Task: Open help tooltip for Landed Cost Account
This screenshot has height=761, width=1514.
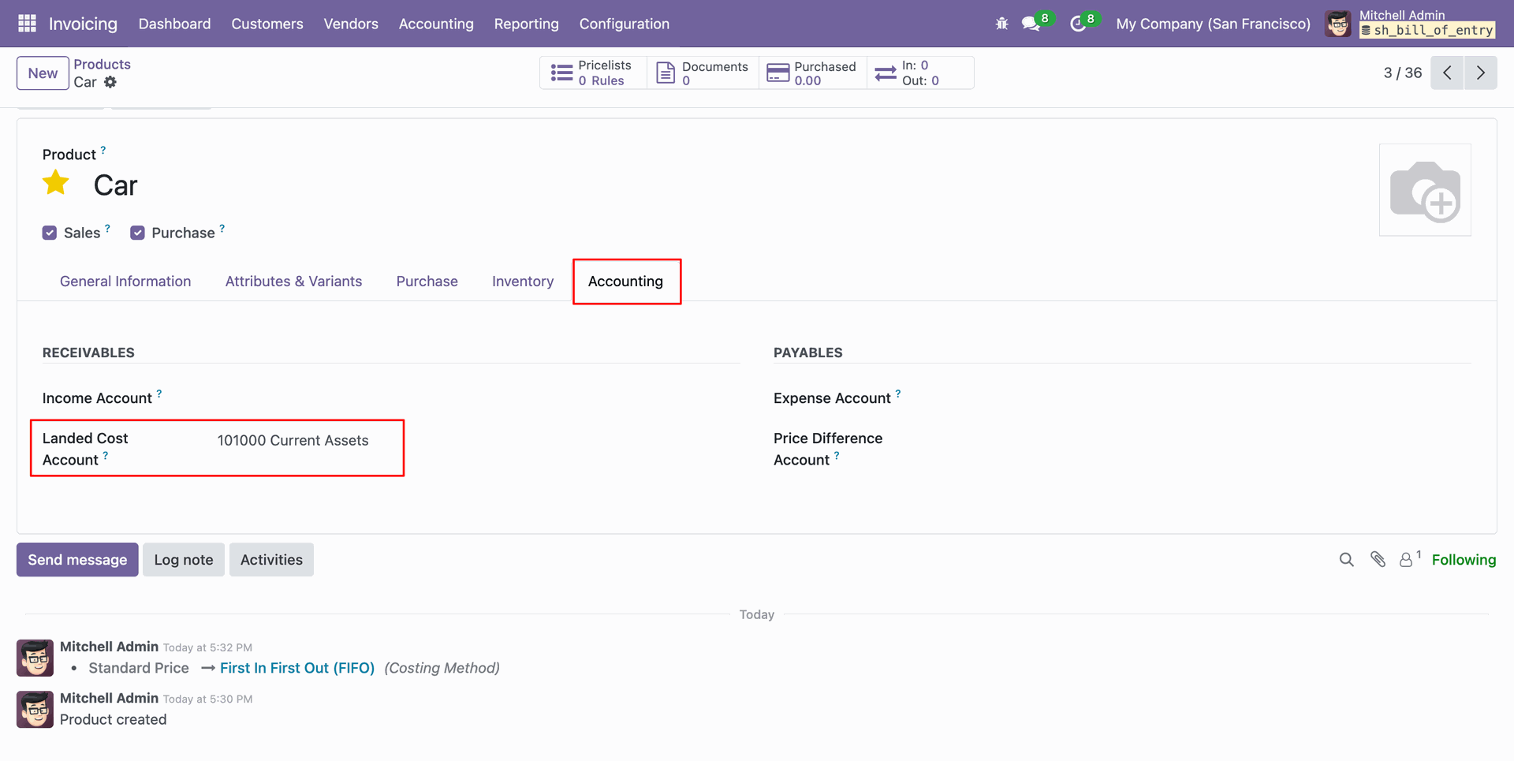Action: (x=106, y=454)
